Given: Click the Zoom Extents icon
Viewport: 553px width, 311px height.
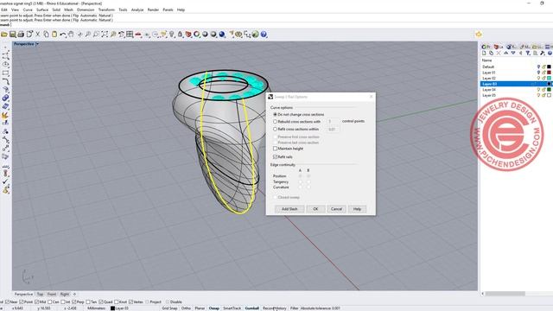Looking at the screenshot, I should [105, 35].
